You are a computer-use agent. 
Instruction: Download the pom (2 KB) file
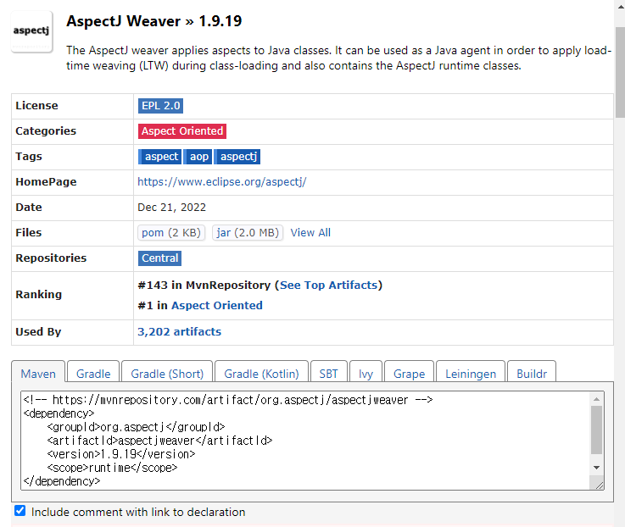171,233
